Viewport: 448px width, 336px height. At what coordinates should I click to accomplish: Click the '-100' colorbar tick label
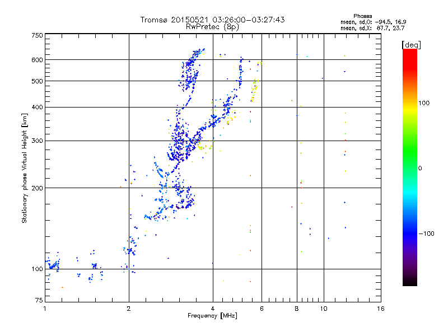(x=426, y=234)
